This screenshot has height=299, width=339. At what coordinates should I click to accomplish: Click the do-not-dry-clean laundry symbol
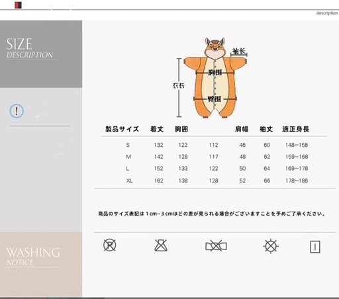(110, 245)
